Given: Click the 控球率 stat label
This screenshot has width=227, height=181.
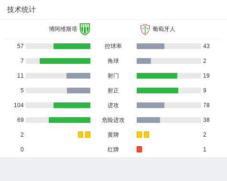Looking at the screenshot, I should click(x=113, y=46).
